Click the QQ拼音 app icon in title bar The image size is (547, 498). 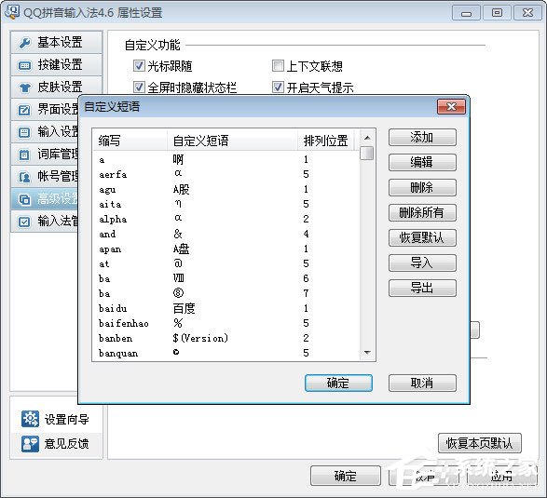pyautogui.click(x=11, y=12)
